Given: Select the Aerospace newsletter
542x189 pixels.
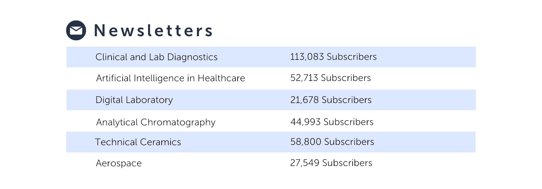Looking at the screenshot, I should 119,163.
